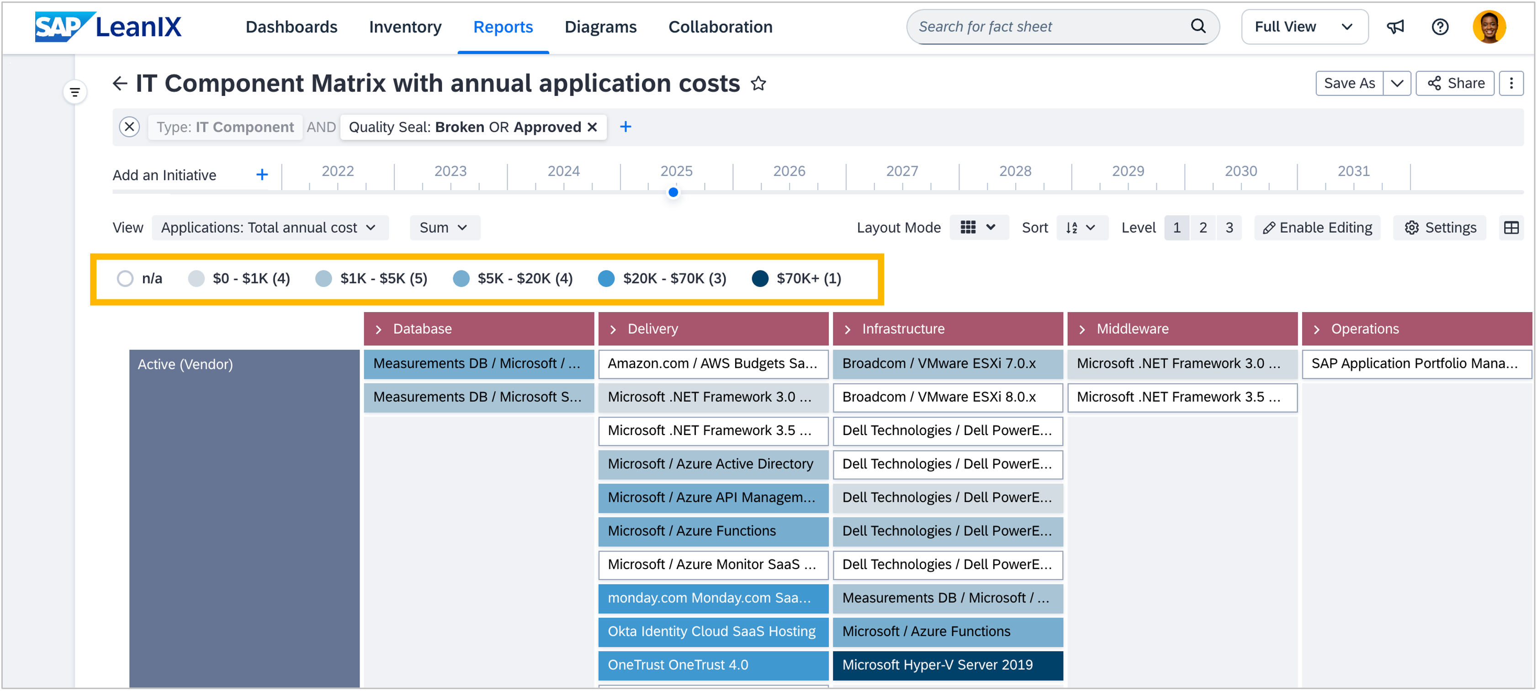Mark report as favorite with star icon

click(x=758, y=84)
